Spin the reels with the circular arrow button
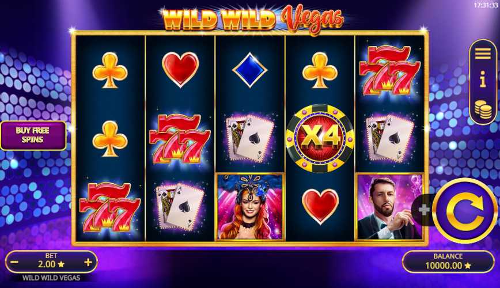The width and height of the screenshot is (500, 288). click(x=465, y=211)
